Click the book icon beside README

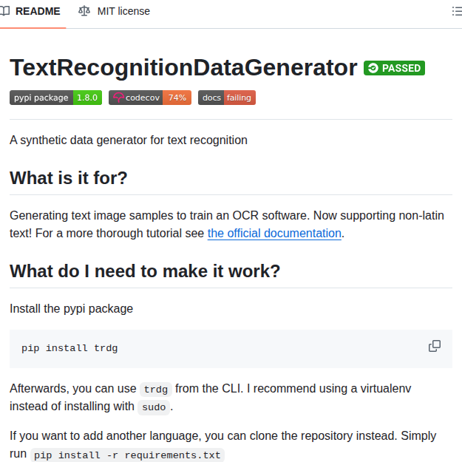[x=5, y=11]
